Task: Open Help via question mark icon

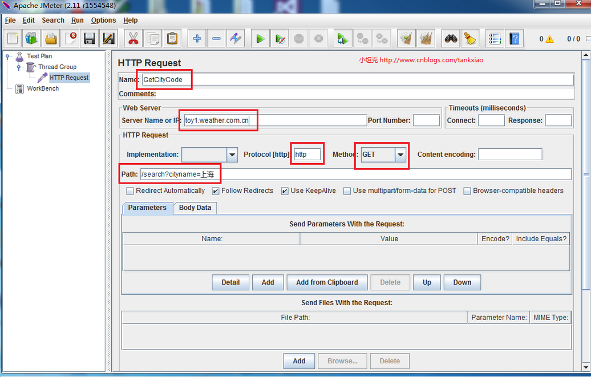Action: tap(515, 39)
